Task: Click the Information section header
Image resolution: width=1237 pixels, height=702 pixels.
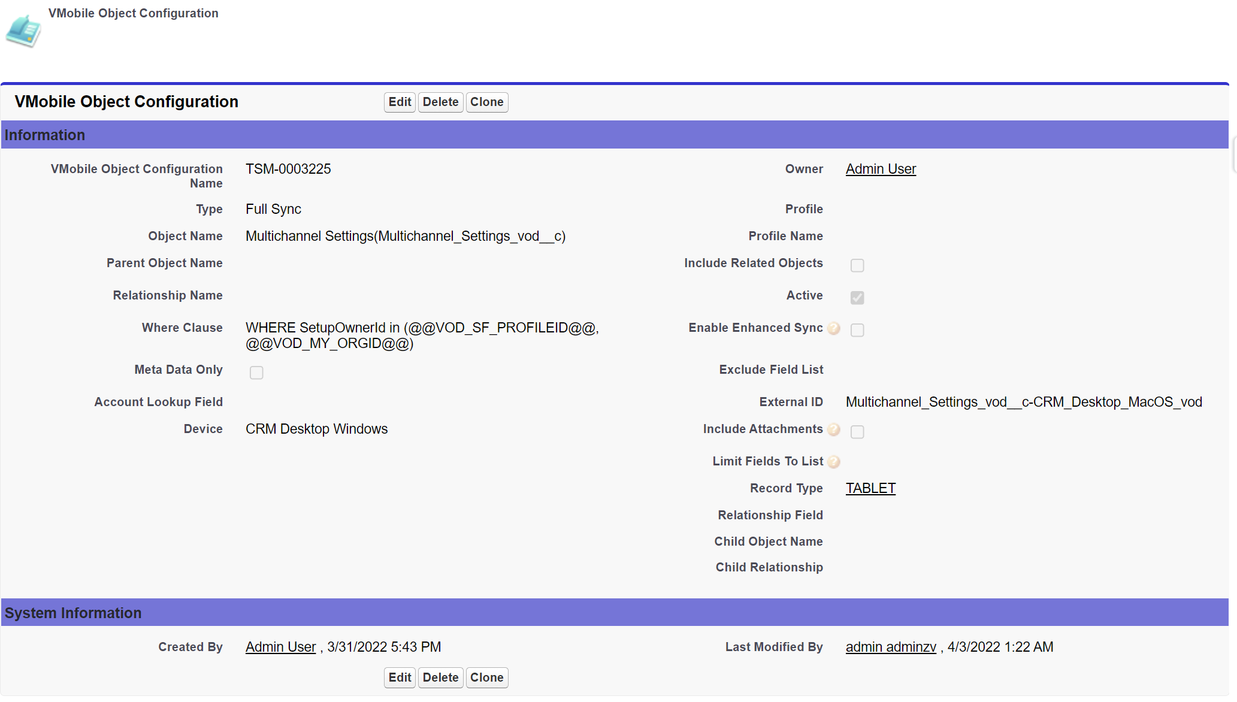Action: click(45, 135)
